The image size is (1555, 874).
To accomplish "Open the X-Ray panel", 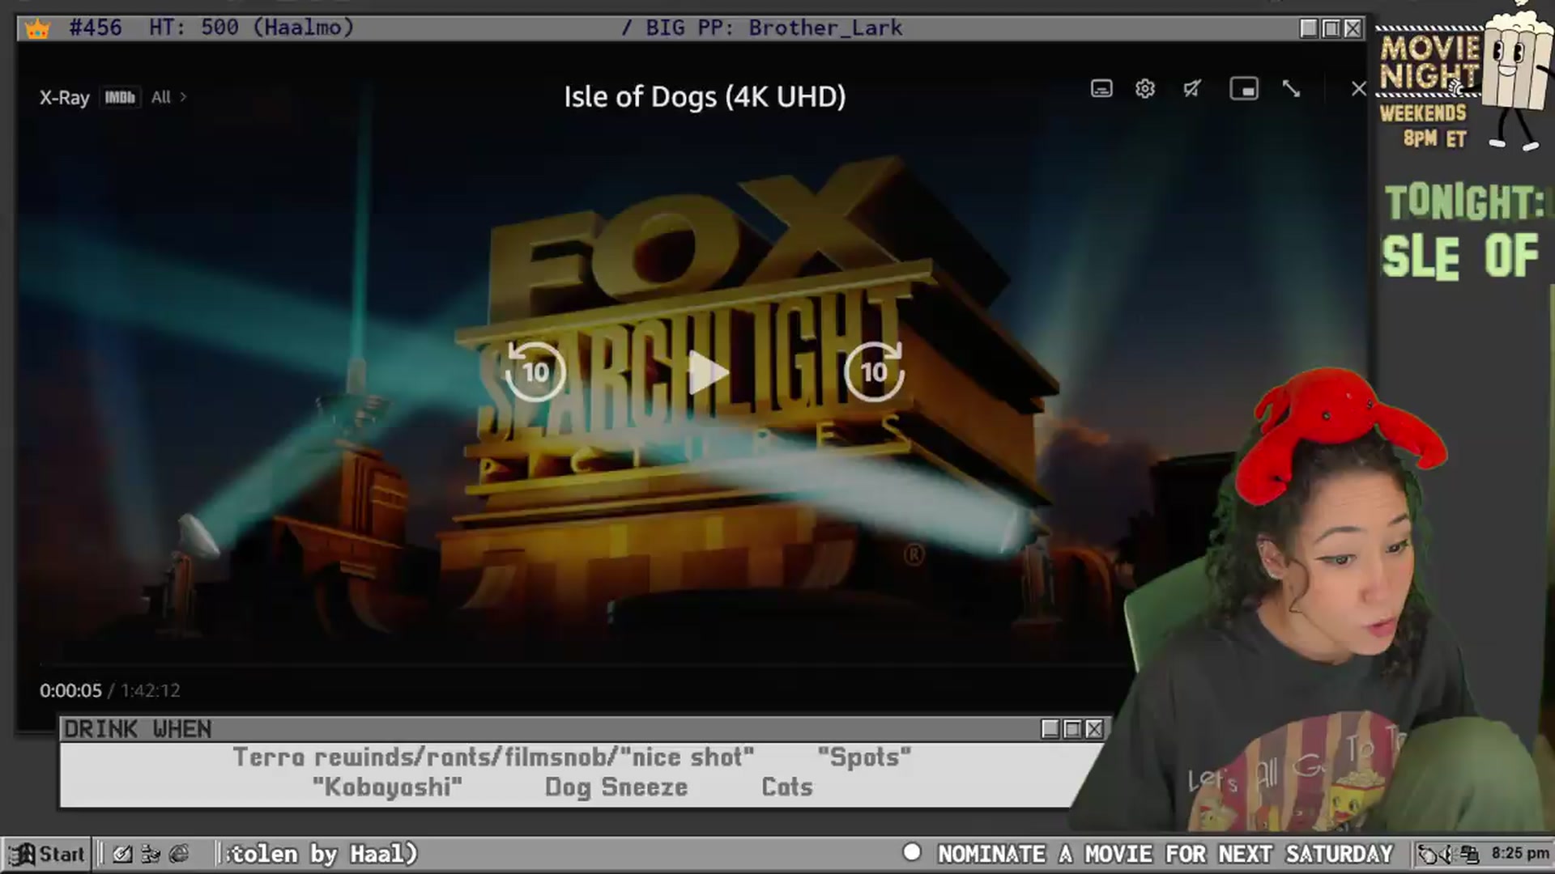I will coord(64,97).
